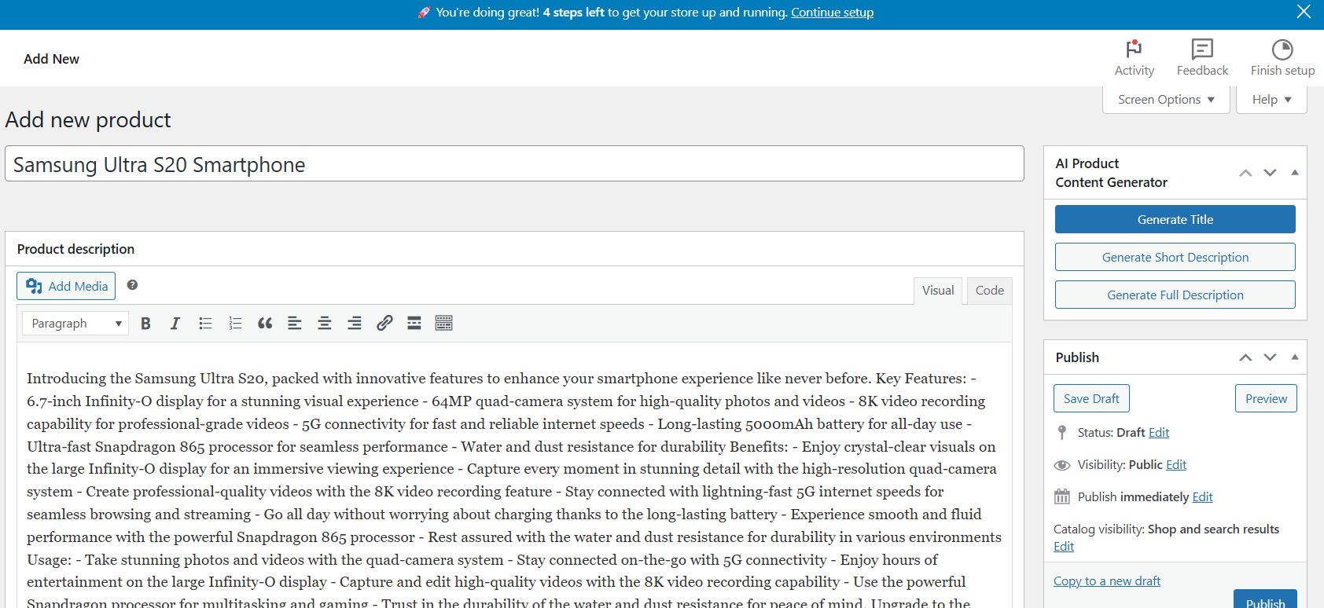Expand the Screen Options panel
This screenshot has width=1324, height=608.
pos(1166,100)
